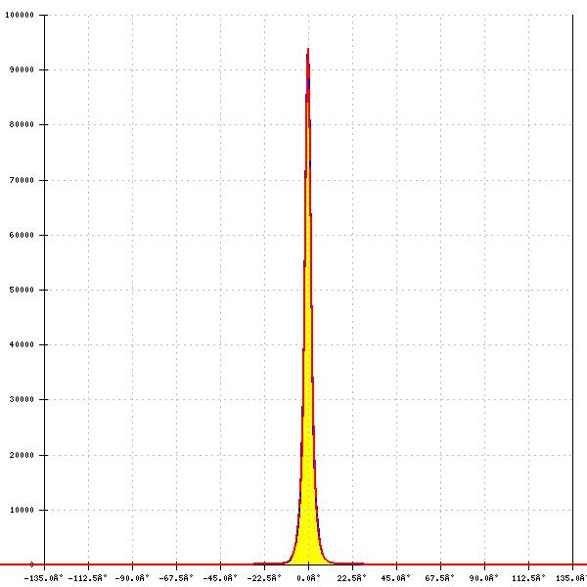Select the 70000 y-axis label
Image resolution: width=587 pixels, height=587 pixels.
[22, 180]
